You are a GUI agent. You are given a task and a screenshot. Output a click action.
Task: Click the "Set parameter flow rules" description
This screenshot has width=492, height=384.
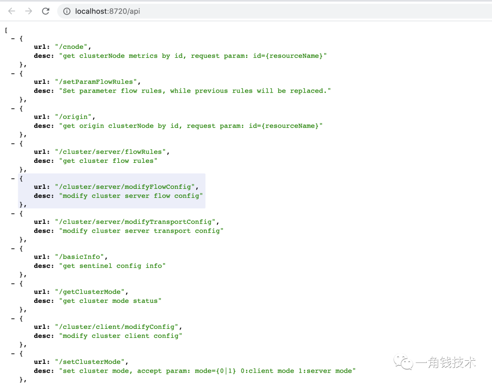(x=195, y=91)
